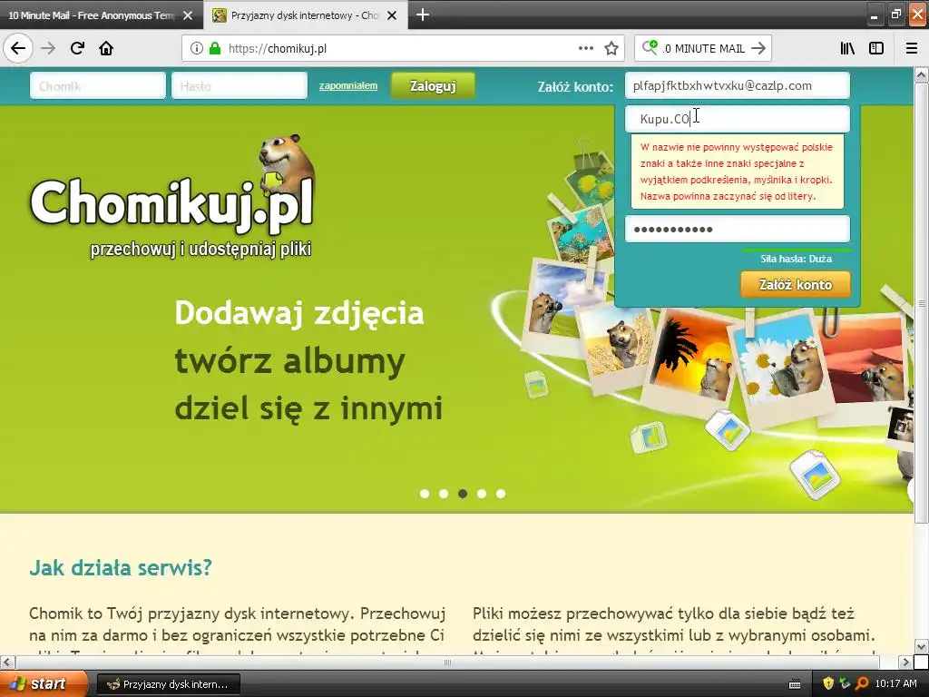Click the registration password field

737,229
